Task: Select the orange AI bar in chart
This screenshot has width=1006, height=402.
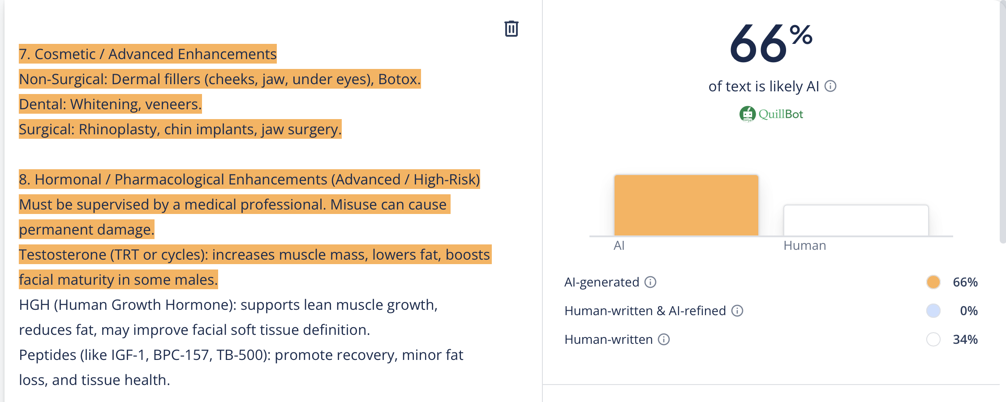Action: (x=686, y=205)
